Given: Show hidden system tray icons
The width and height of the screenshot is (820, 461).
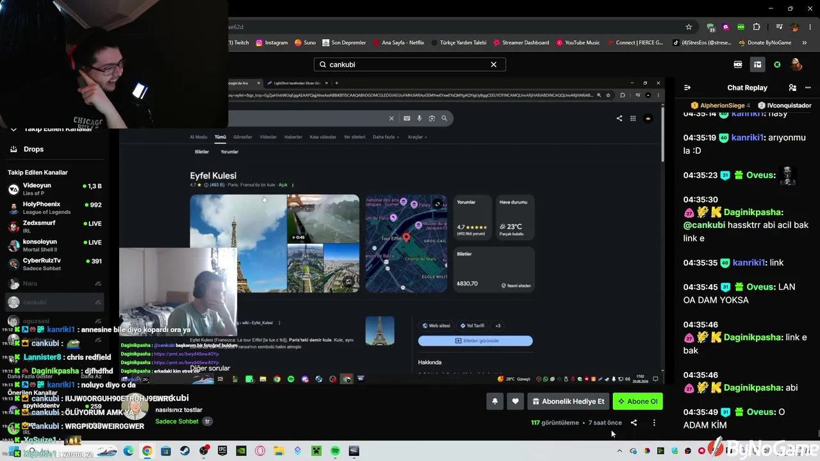Looking at the screenshot, I should point(619,451).
